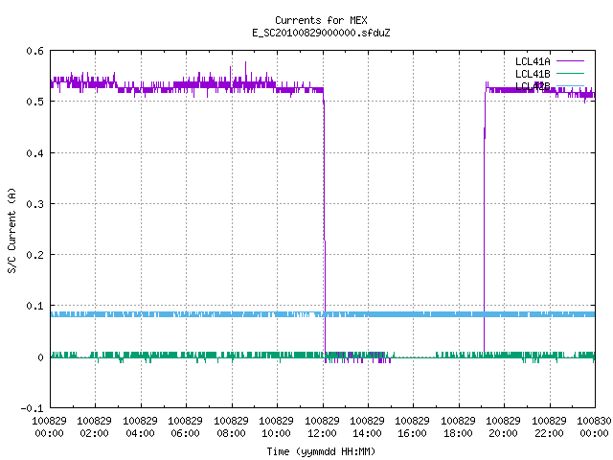Click the 100829 12:00 time tick label
This screenshot has width=613, height=460.
322,427
